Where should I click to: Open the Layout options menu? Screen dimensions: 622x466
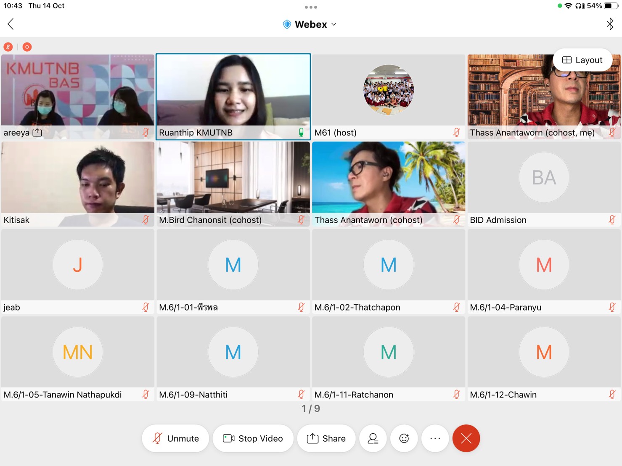point(582,60)
